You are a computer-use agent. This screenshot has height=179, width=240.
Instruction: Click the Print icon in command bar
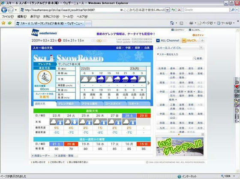point(191,23)
